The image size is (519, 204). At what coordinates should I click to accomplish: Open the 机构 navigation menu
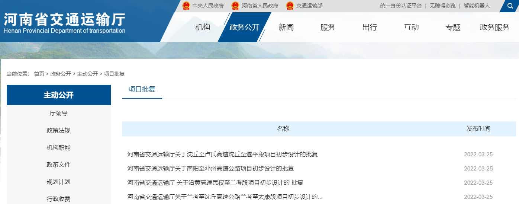(x=203, y=27)
